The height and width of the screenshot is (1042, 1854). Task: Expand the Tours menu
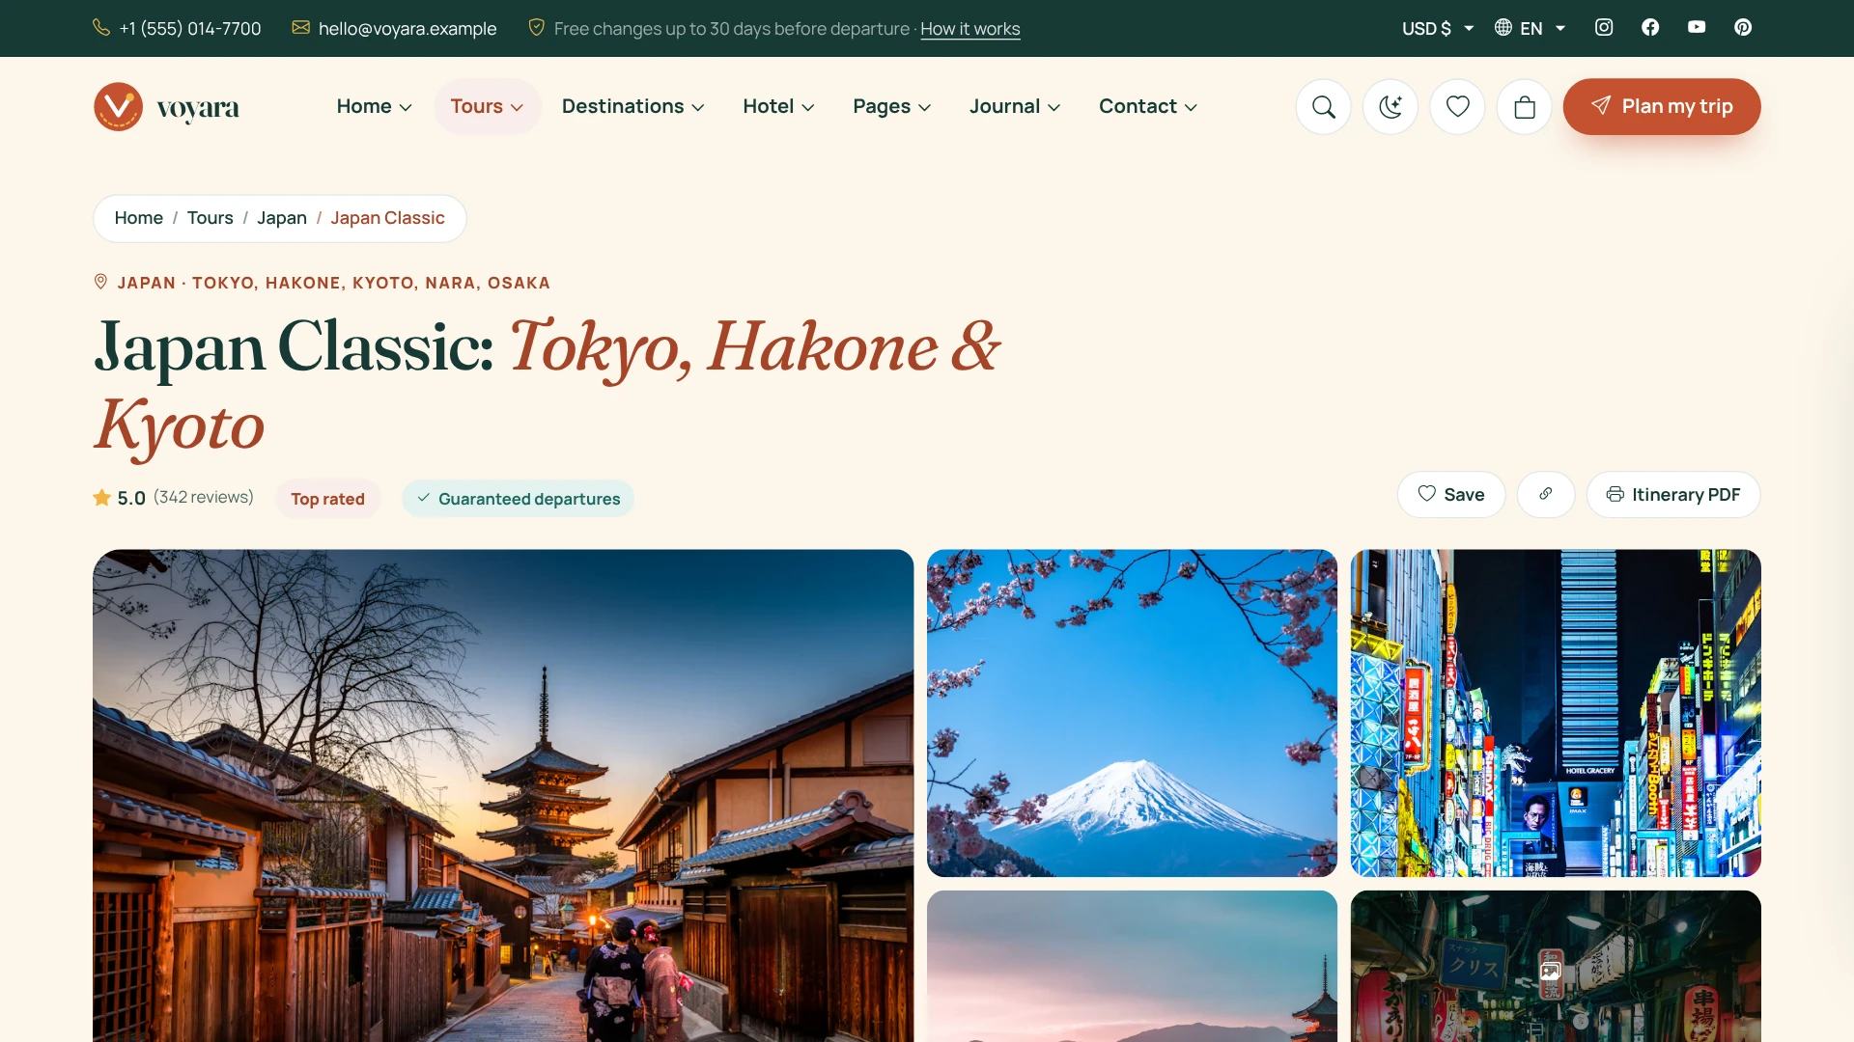(487, 107)
